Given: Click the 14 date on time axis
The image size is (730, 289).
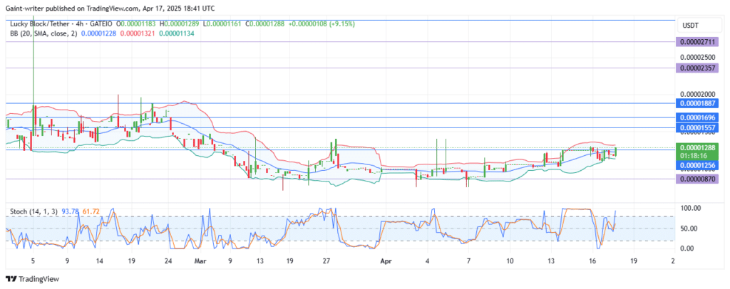Looking at the screenshot, I should pos(99,261).
